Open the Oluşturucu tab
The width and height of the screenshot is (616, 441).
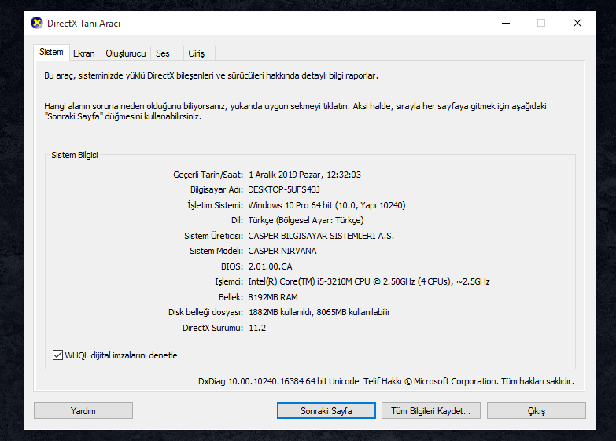click(x=126, y=53)
